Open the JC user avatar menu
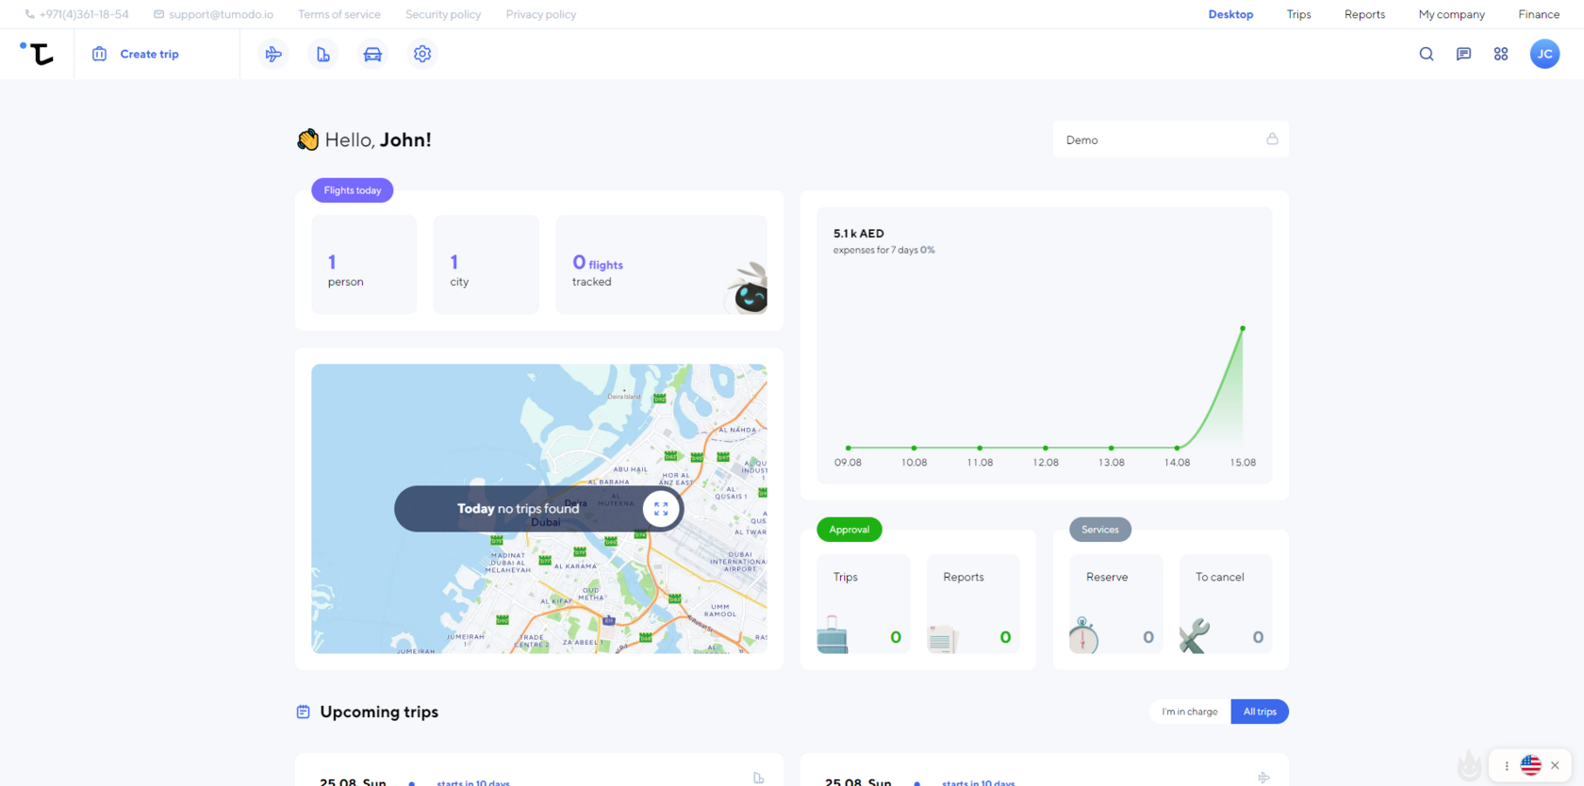Image resolution: width=1584 pixels, height=786 pixels. [1544, 55]
